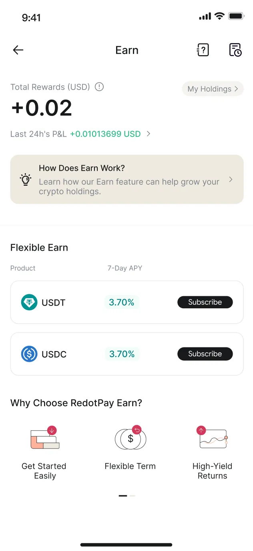This screenshot has width=253, height=551.
Task: Select the second carousel page indicator
Action: click(132, 496)
